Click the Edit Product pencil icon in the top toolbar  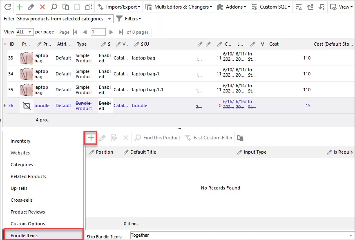[x=31, y=7]
